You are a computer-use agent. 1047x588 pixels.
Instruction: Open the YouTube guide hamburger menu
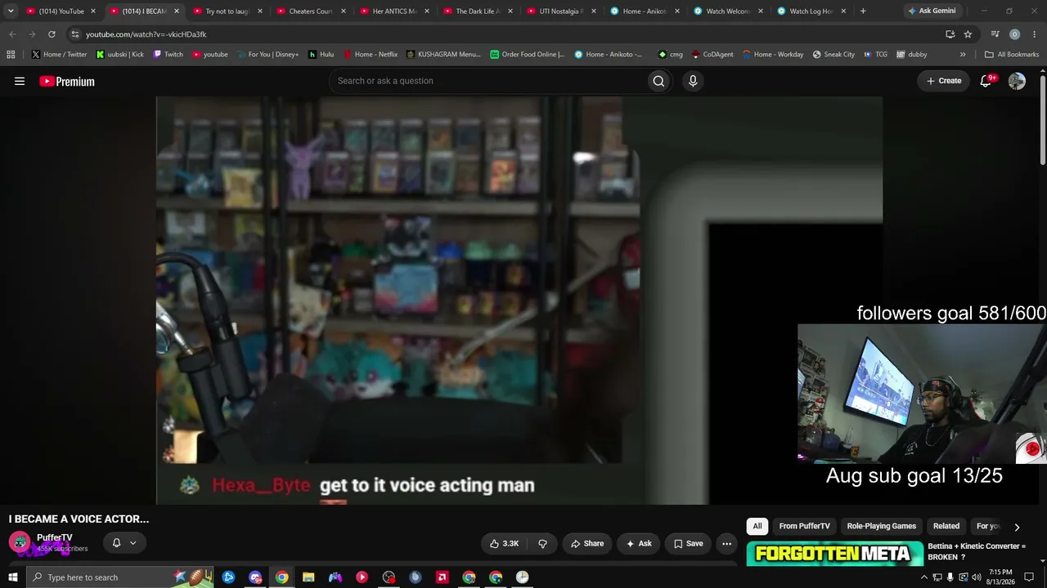click(x=20, y=81)
